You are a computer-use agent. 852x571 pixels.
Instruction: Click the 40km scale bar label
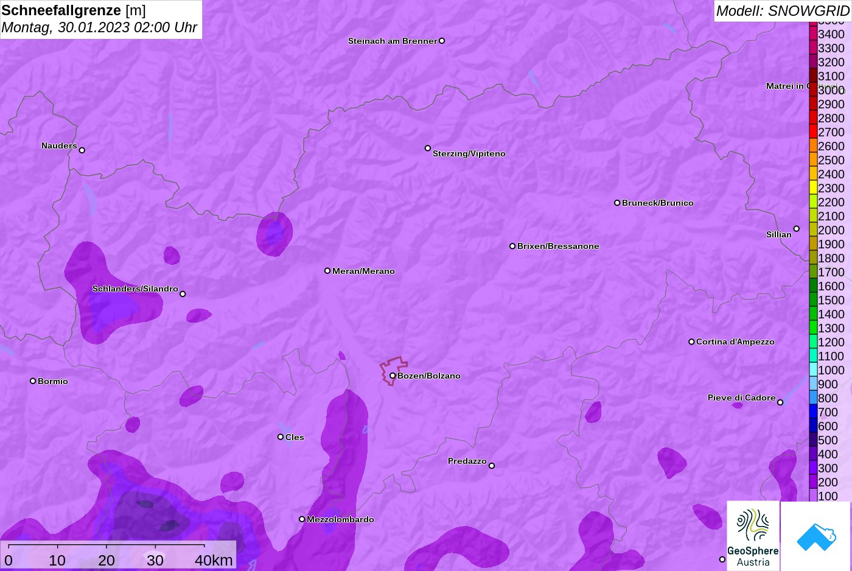tap(214, 560)
